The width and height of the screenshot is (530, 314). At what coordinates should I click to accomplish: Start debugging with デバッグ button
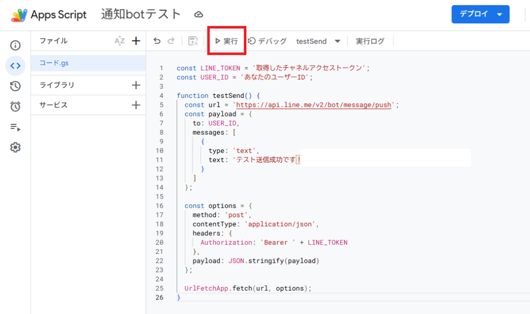267,41
